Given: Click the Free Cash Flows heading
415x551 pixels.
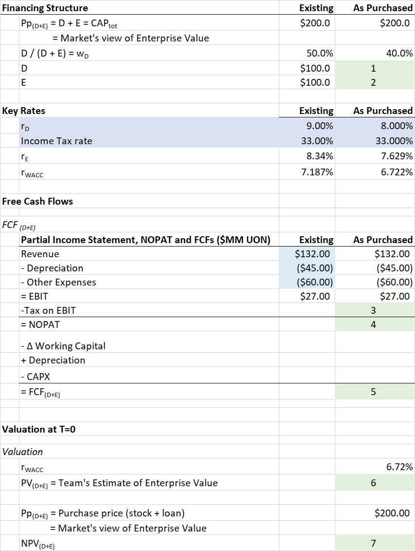Looking at the screenshot, I should 38,201.
